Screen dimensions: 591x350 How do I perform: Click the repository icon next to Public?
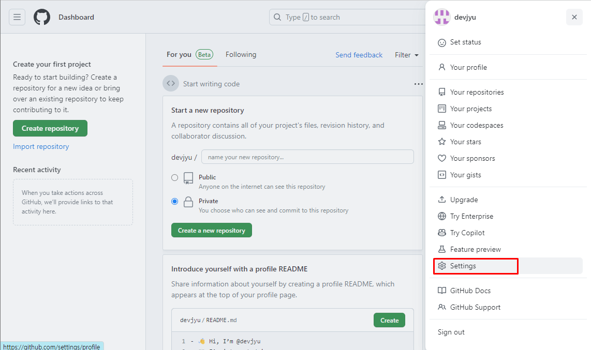(188, 178)
